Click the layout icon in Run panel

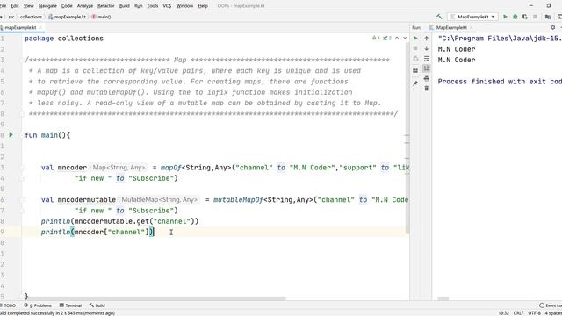click(x=415, y=70)
